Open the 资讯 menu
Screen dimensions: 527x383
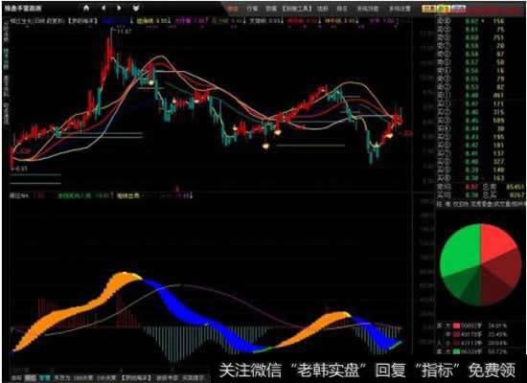271,9
